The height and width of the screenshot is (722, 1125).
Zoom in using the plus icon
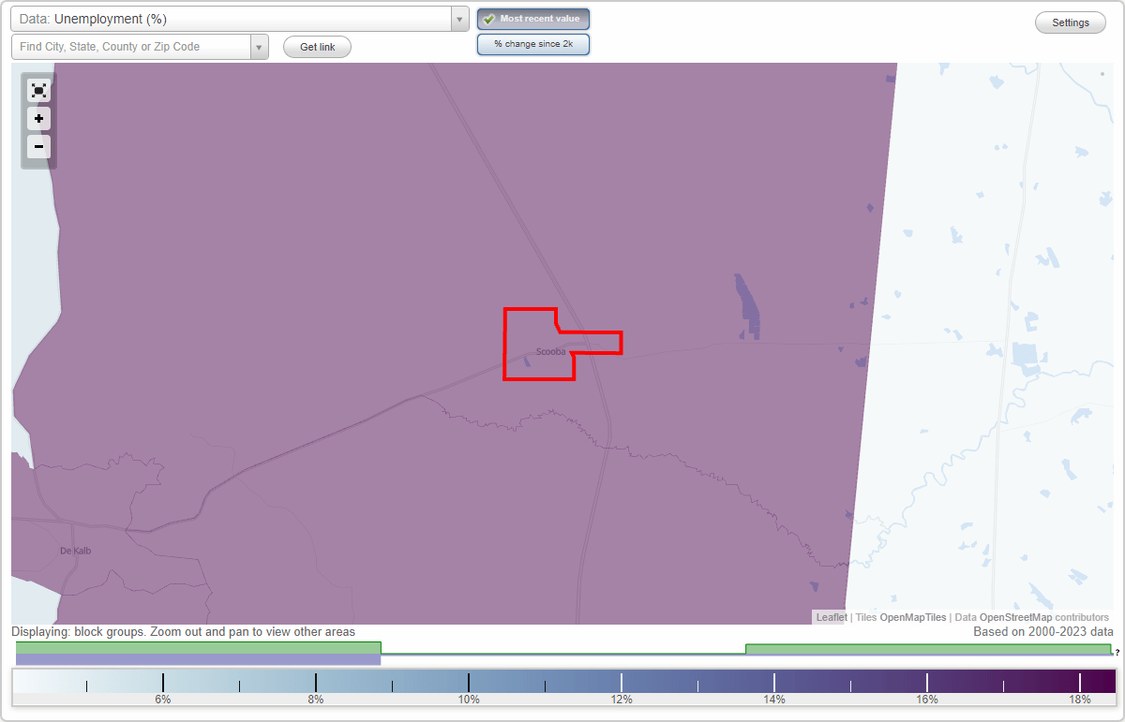[38, 119]
